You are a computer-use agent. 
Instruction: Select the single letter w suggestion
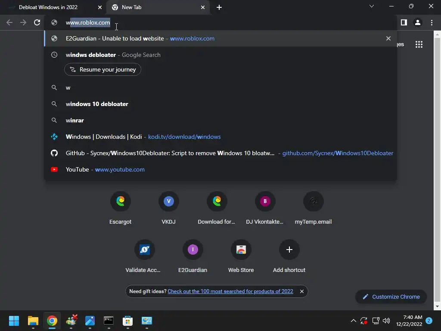220,87
